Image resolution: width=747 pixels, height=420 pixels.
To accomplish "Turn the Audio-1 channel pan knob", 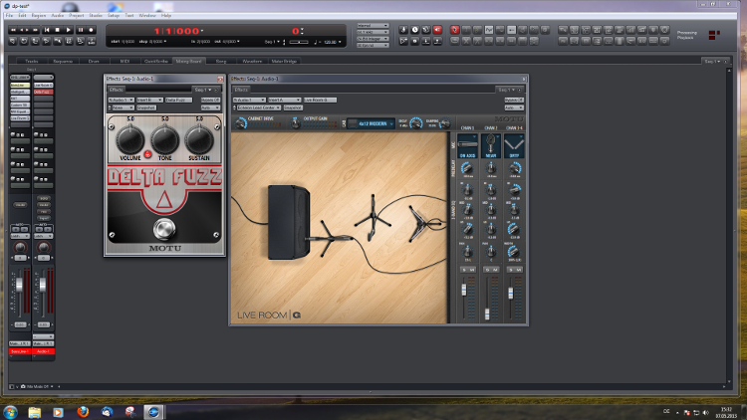I will (x=44, y=247).
